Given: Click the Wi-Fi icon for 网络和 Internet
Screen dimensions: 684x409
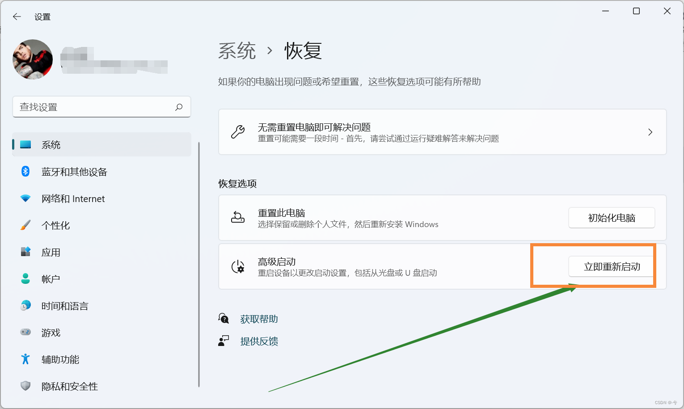Looking at the screenshot, I should click(25, 198).
